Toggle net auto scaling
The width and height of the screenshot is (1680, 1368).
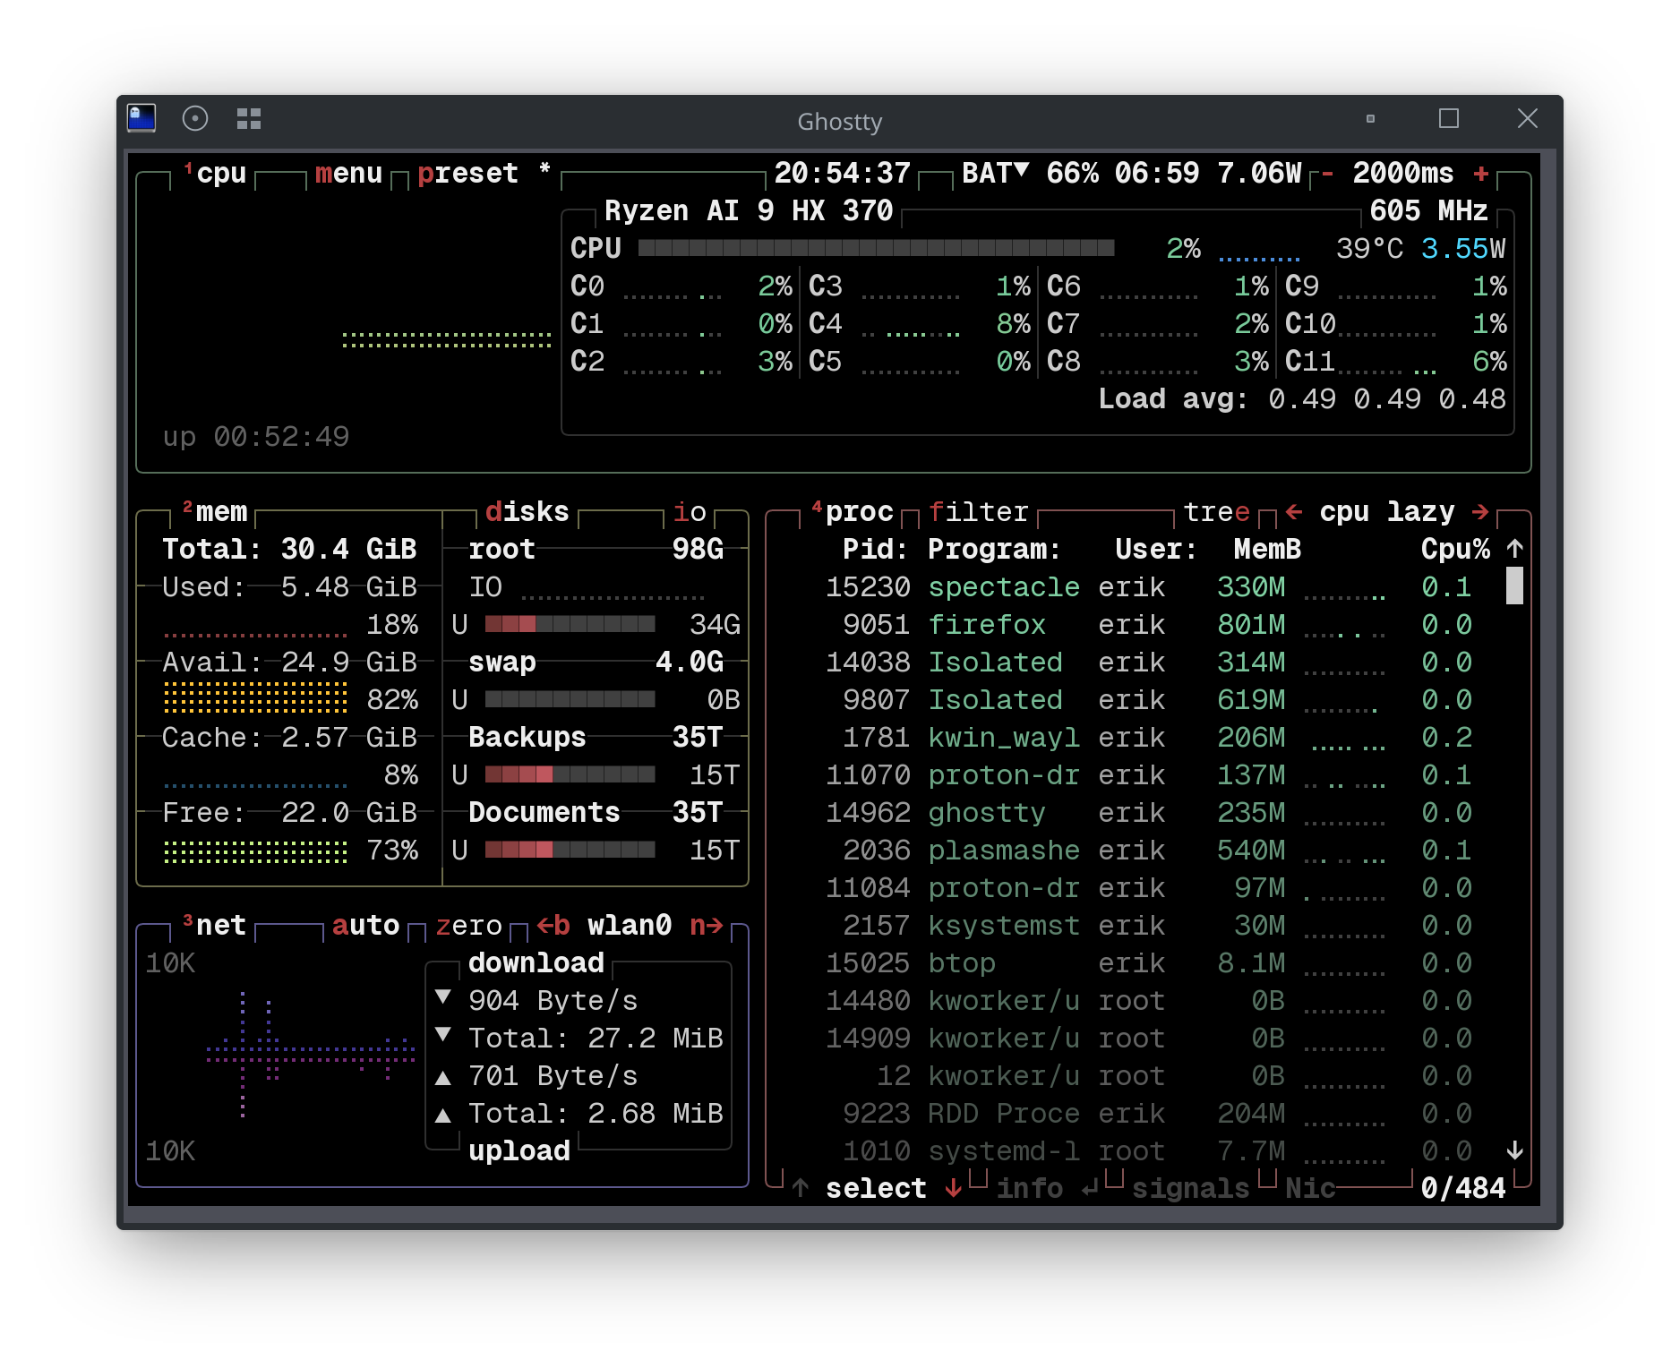(x=365, y=925)
